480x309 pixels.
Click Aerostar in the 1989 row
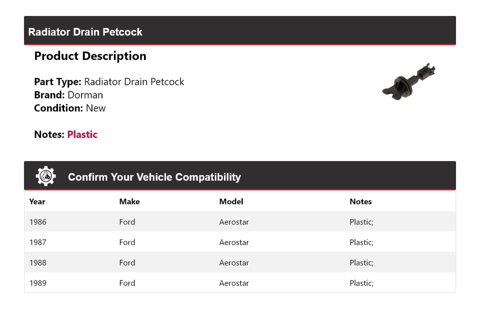pyautogui.click(x=233, y=283)
